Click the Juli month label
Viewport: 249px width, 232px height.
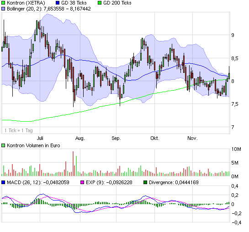click(x=40, y=138)
